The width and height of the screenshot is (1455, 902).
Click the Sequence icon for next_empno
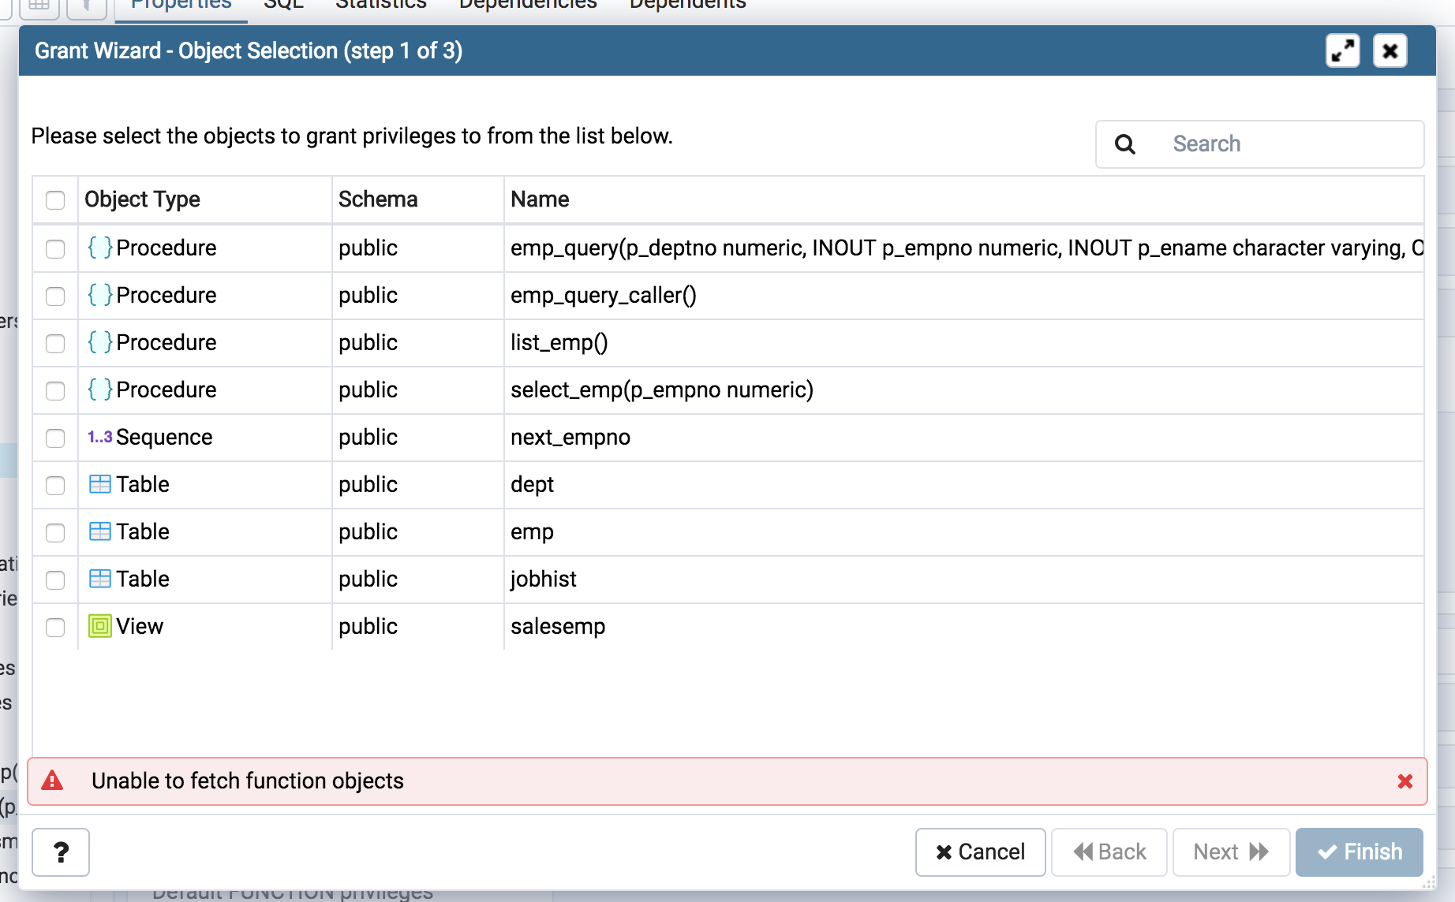pos(99,437)
